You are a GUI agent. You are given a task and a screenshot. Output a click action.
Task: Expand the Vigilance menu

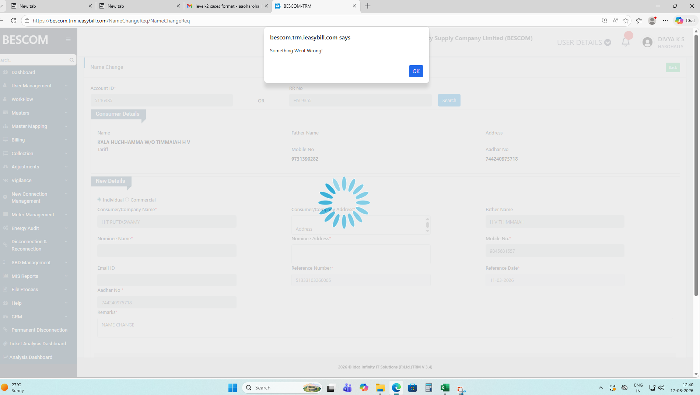[35, 180]
